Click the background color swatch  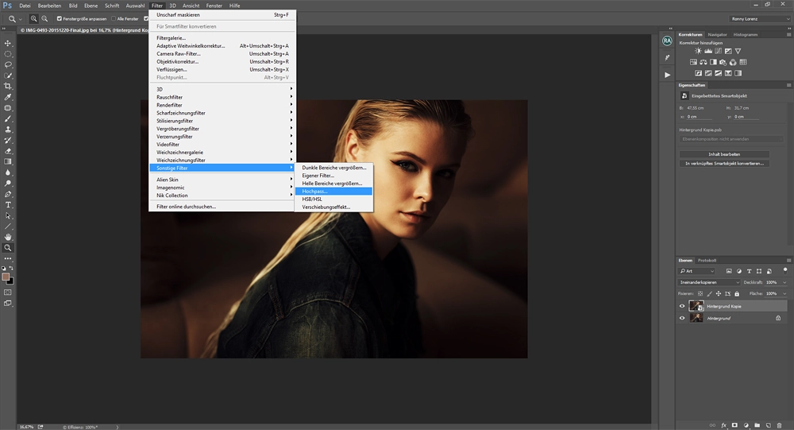pos(10,281)
